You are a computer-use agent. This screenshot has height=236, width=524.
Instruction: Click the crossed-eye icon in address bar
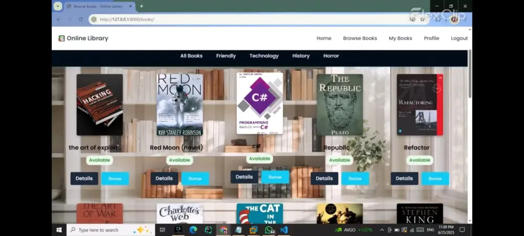(412, 19)
